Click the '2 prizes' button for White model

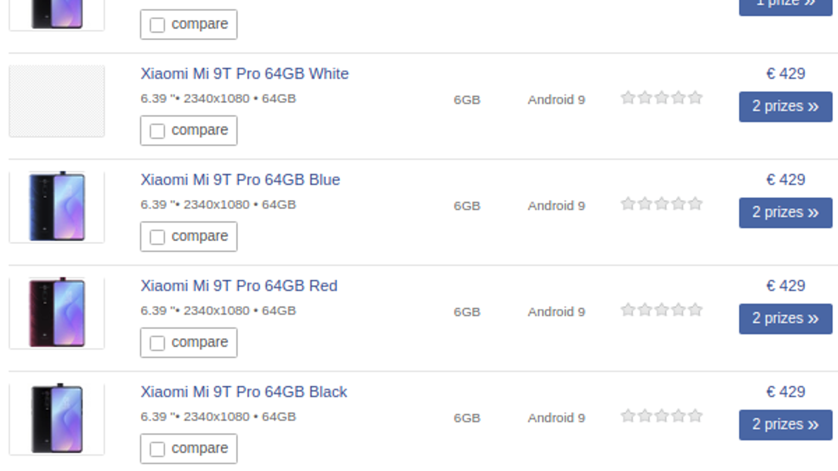[785, 107]
